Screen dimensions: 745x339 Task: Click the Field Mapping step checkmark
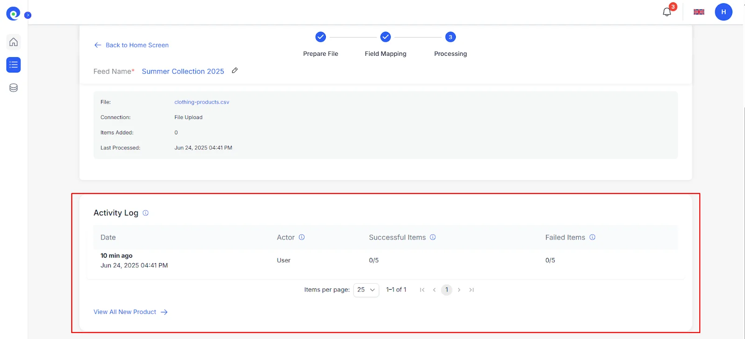(386, 37)
